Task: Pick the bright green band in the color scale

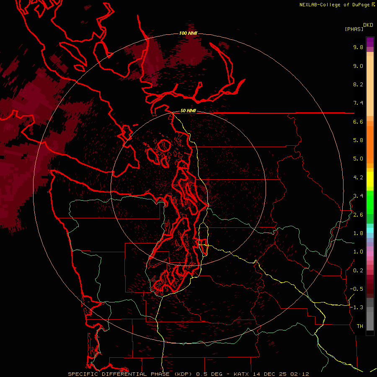Action: [370, 202]
